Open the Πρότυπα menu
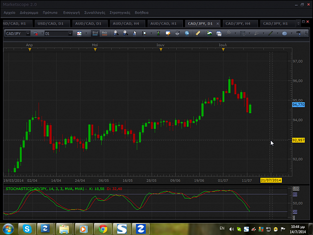This screenshot has height=235, width=313. [50, 13]
